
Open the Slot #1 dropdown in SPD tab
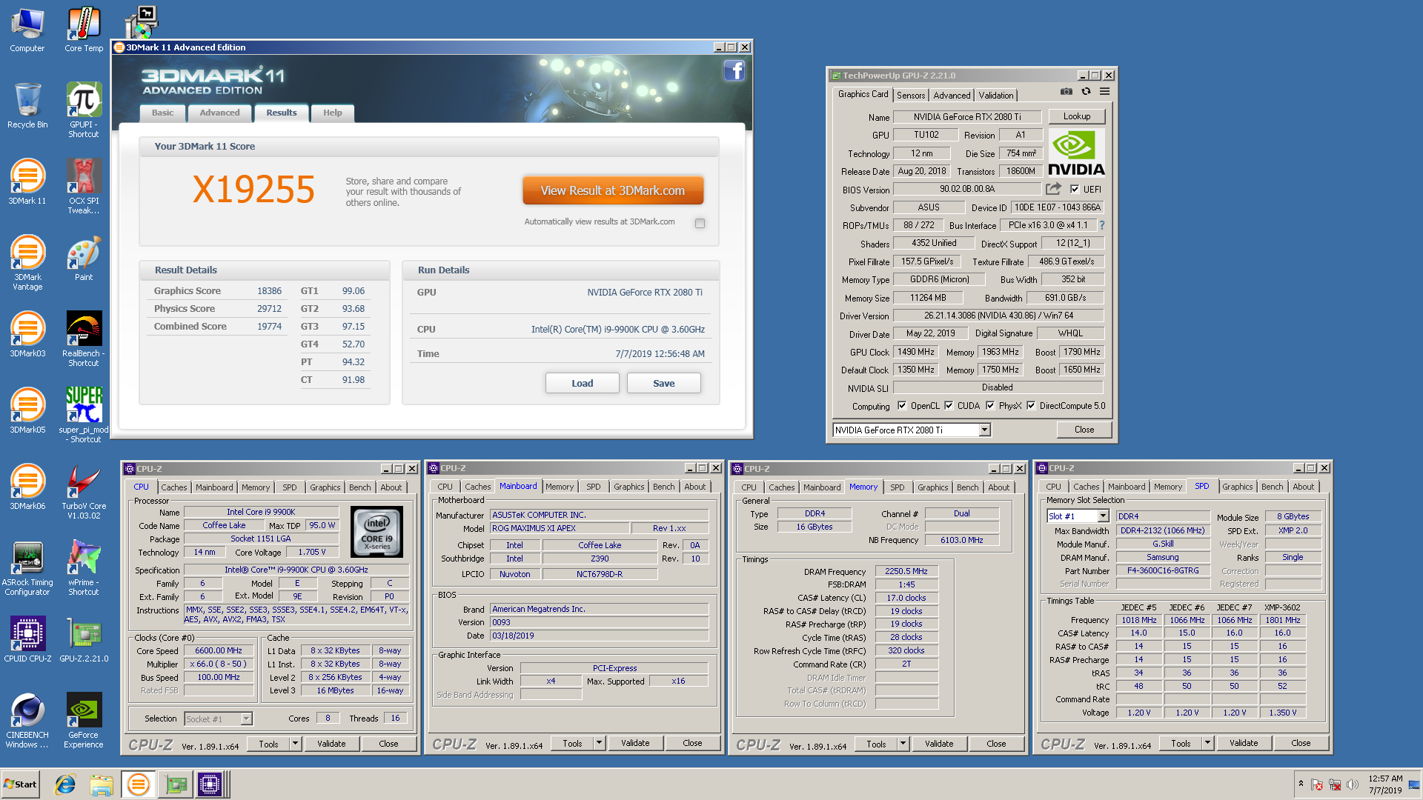(1103, 516)
